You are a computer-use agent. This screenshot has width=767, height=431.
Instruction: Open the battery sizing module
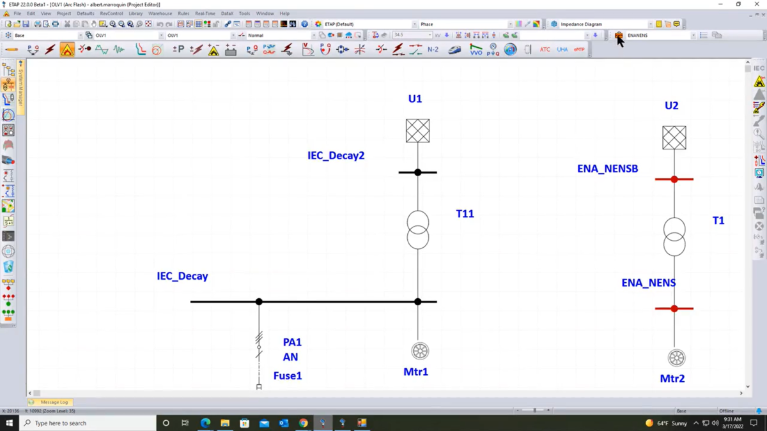pos(231,49)
